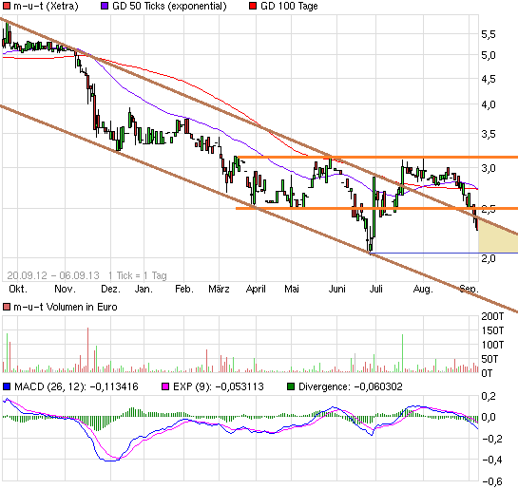Viewport: 518px width, 489px height.
Task: Click the 'm-u-t Volumen in Euro' label
Action: 66,308
